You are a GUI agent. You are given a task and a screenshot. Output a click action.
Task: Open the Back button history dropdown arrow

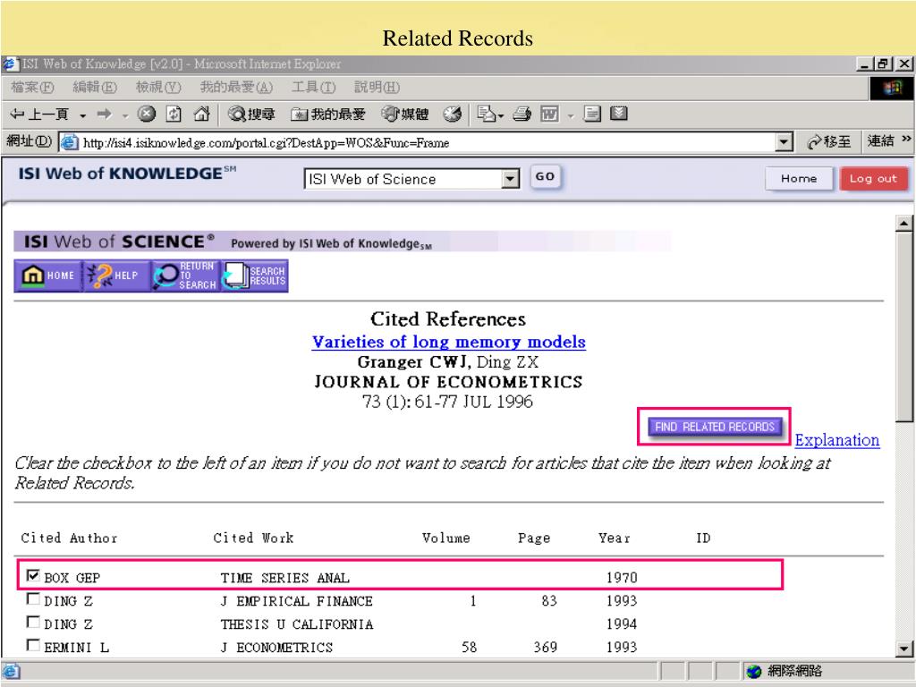pyautogui.click(x=83, y=115)
